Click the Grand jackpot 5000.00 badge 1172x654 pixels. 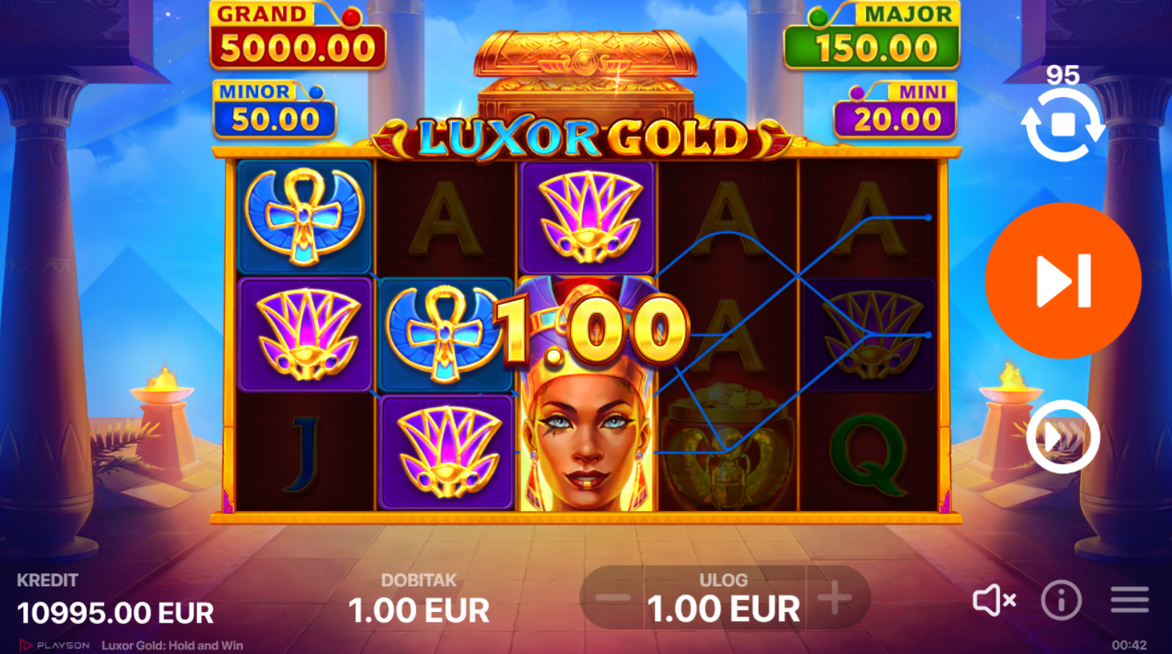click(298, 36)
